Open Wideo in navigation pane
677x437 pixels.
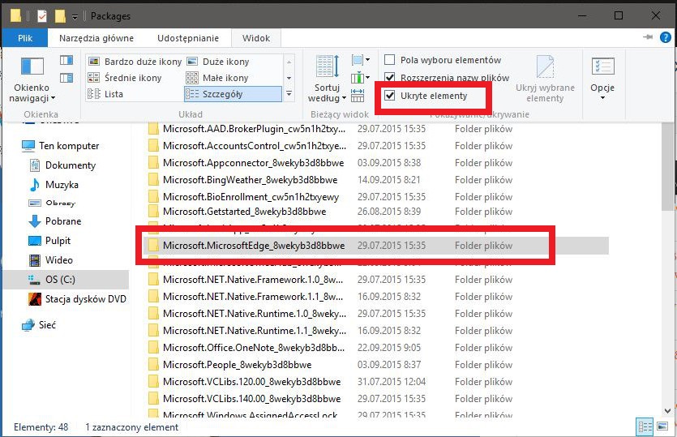coord(58,260)
